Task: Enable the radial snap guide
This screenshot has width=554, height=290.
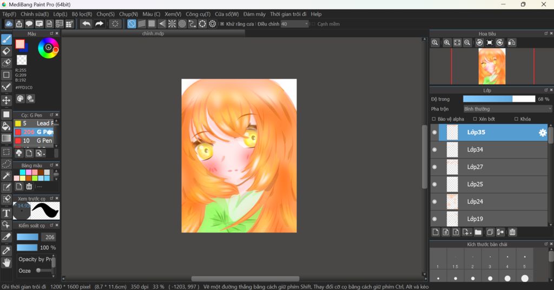Action: click(172, 24)
